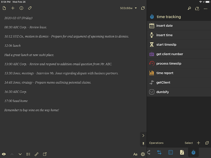The height and width of the screenshot is (158, 211).
Task: Click the line '12:06 lunch'
Action: click(x=12, y=46)
